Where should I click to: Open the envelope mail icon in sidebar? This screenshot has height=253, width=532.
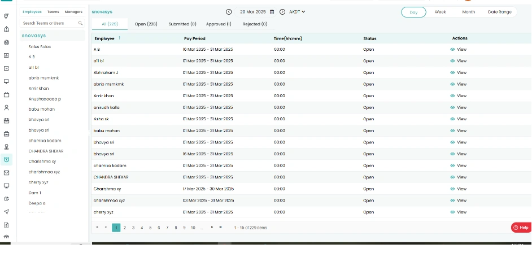click(6, 173)
